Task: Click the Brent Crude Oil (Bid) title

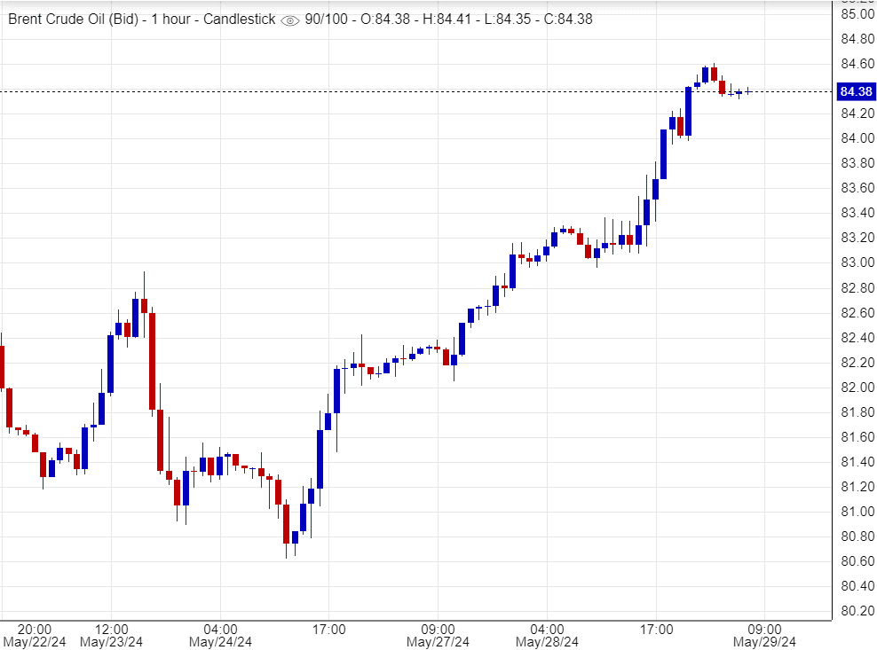Action: [74, 19]
